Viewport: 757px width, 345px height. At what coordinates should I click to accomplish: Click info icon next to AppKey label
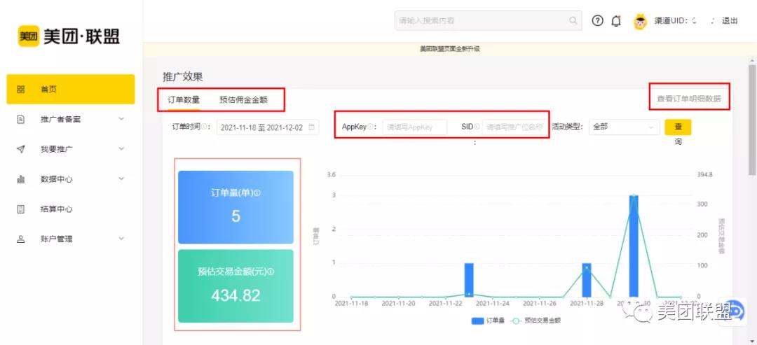point(370,127)
